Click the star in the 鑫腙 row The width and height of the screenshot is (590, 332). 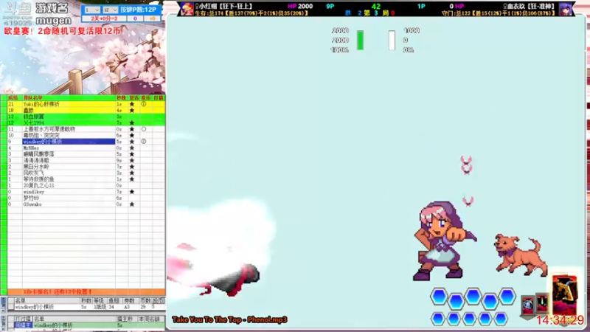coord(132,110)
